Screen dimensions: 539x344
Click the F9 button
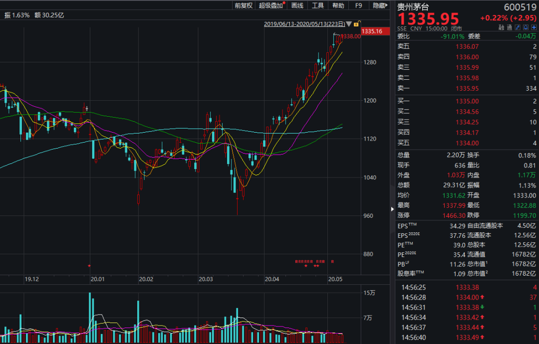click(358, 5)
